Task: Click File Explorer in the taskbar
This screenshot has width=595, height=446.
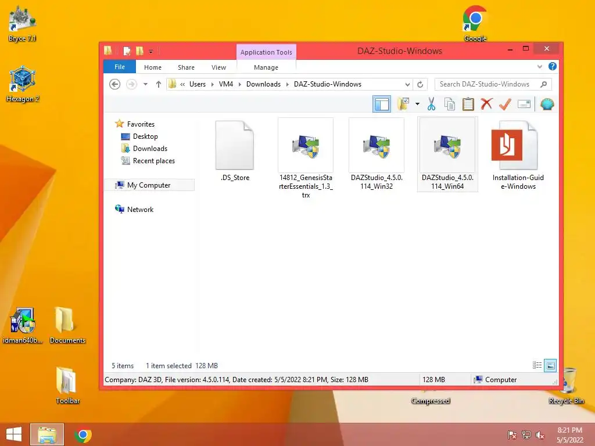Action: pos(47,434)
